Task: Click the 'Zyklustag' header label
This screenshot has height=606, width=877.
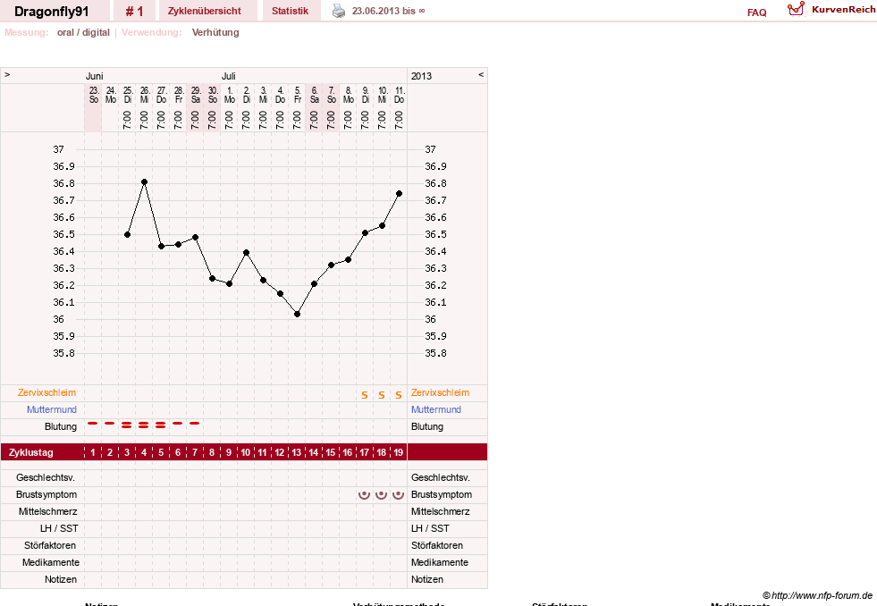Action: tap(30, 452)
